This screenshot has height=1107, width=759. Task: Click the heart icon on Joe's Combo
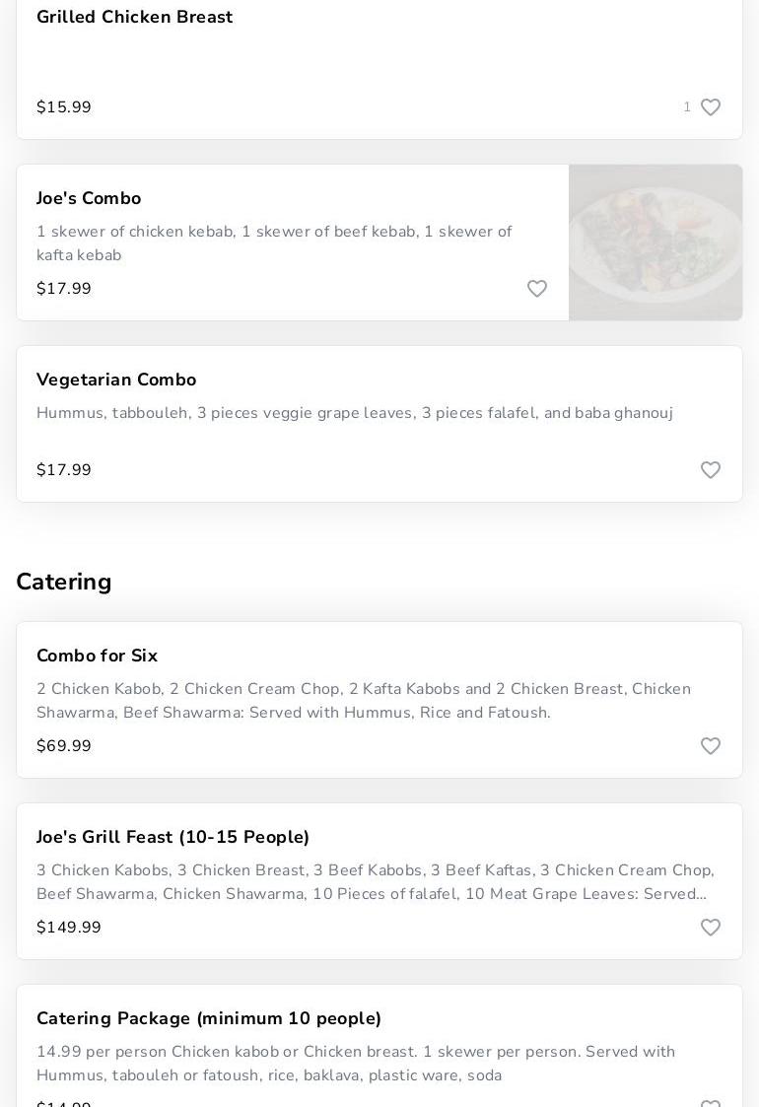[x=537, y=289]
